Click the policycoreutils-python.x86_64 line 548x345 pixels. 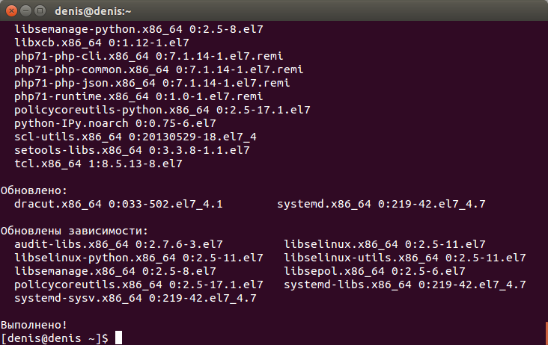162,110
